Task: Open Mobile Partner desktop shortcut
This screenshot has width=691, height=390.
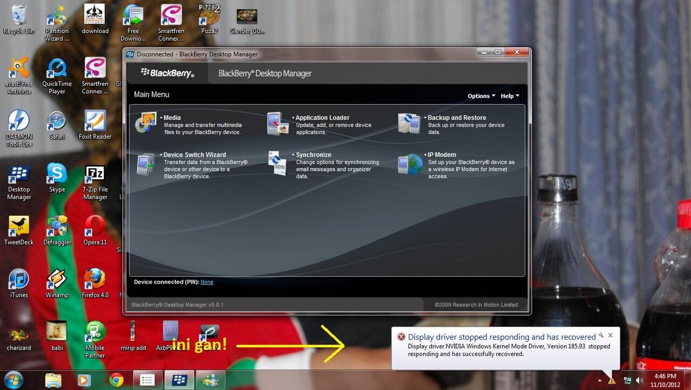Action: pyautogui.click(x=95, y=340)
